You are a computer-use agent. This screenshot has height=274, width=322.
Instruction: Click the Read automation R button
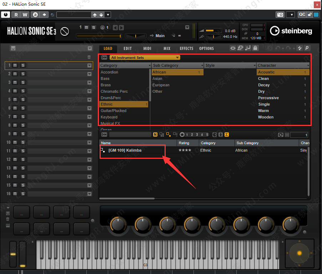coord(16,15)
